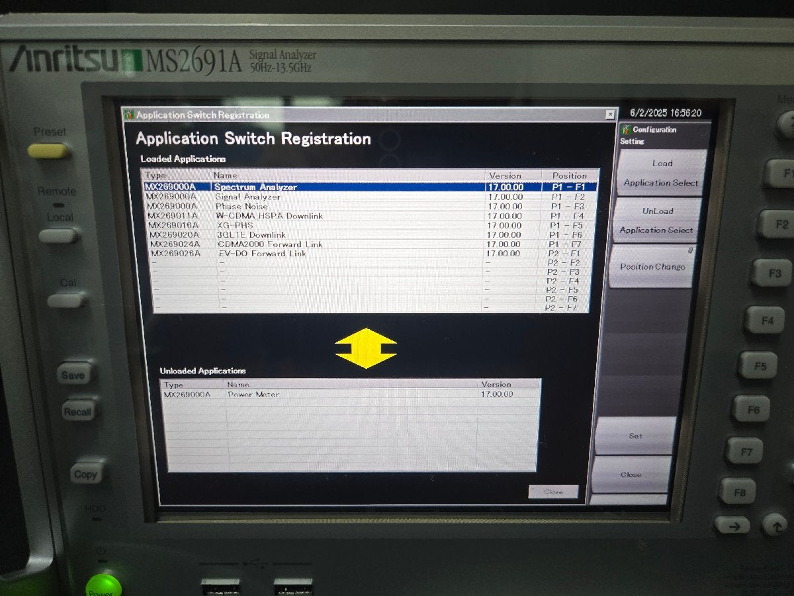
Task: Select the XG-PHS application row
Action: (371, 225)
